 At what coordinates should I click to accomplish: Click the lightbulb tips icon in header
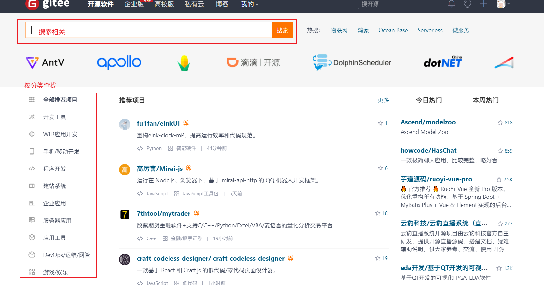click(467, 4)
